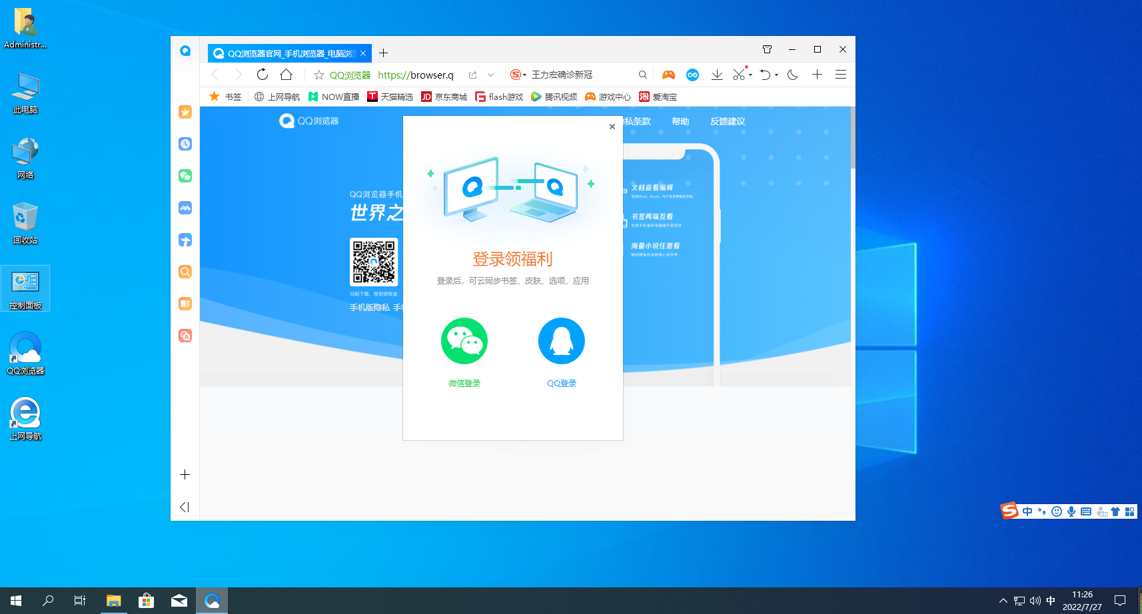The height and width of the screenshot is (614, 1142).
Task: Close the login welfare dialog
Action: point(612,127)
